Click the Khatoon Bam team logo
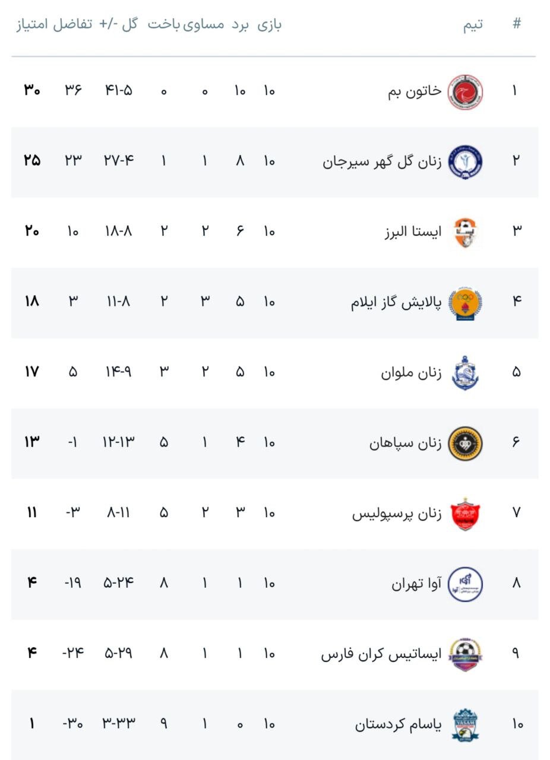The height and width of the screenshot is (760, 550). tap(464, 91)
